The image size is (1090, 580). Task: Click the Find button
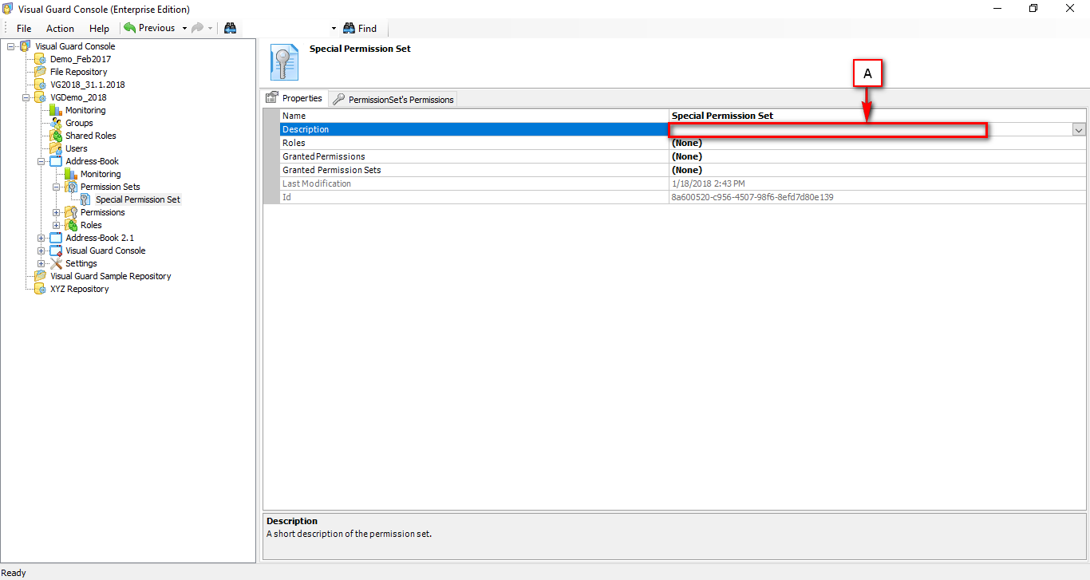tap(360, 28)
